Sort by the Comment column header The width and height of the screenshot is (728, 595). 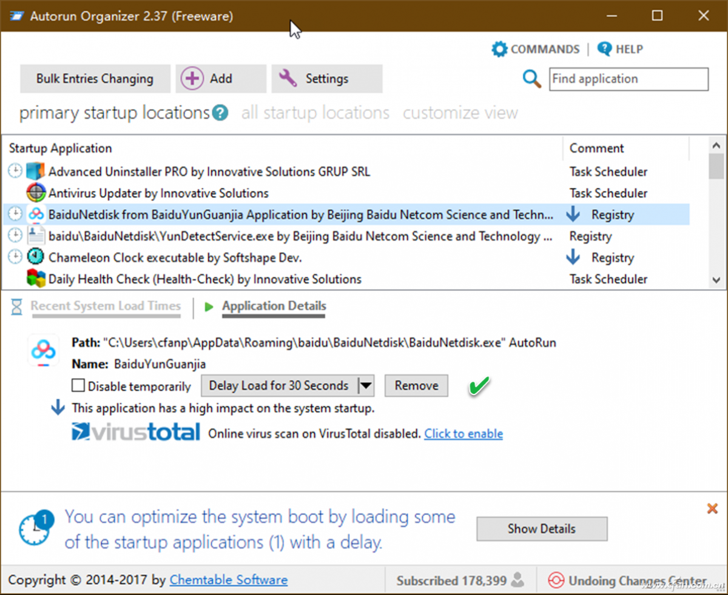point(625,148)
